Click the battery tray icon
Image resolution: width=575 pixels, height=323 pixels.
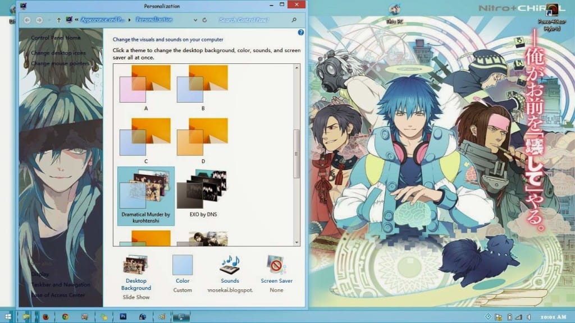pos(509,317)
